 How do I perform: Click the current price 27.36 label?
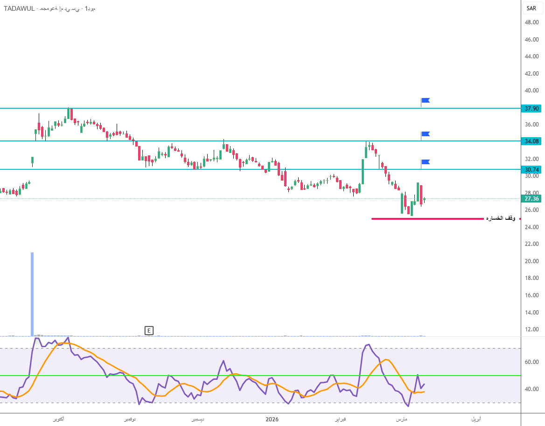point(532,199)
